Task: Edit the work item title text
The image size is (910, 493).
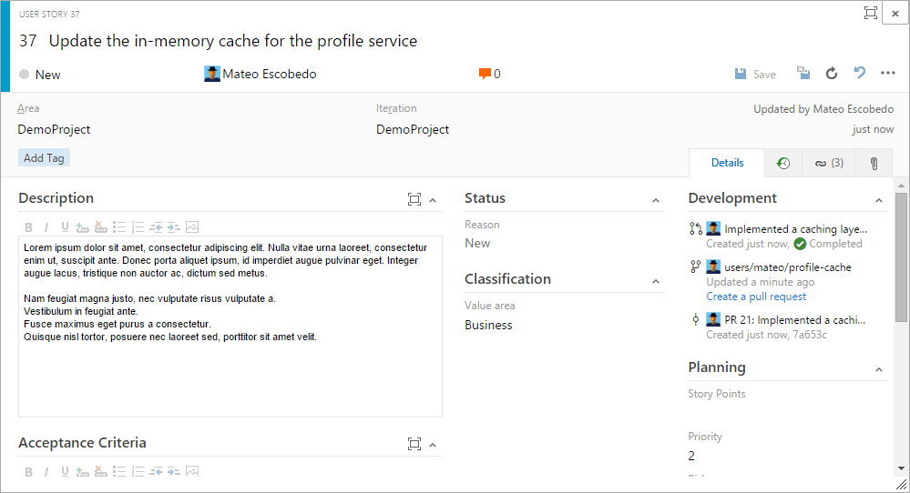Action: pos(232,41)
